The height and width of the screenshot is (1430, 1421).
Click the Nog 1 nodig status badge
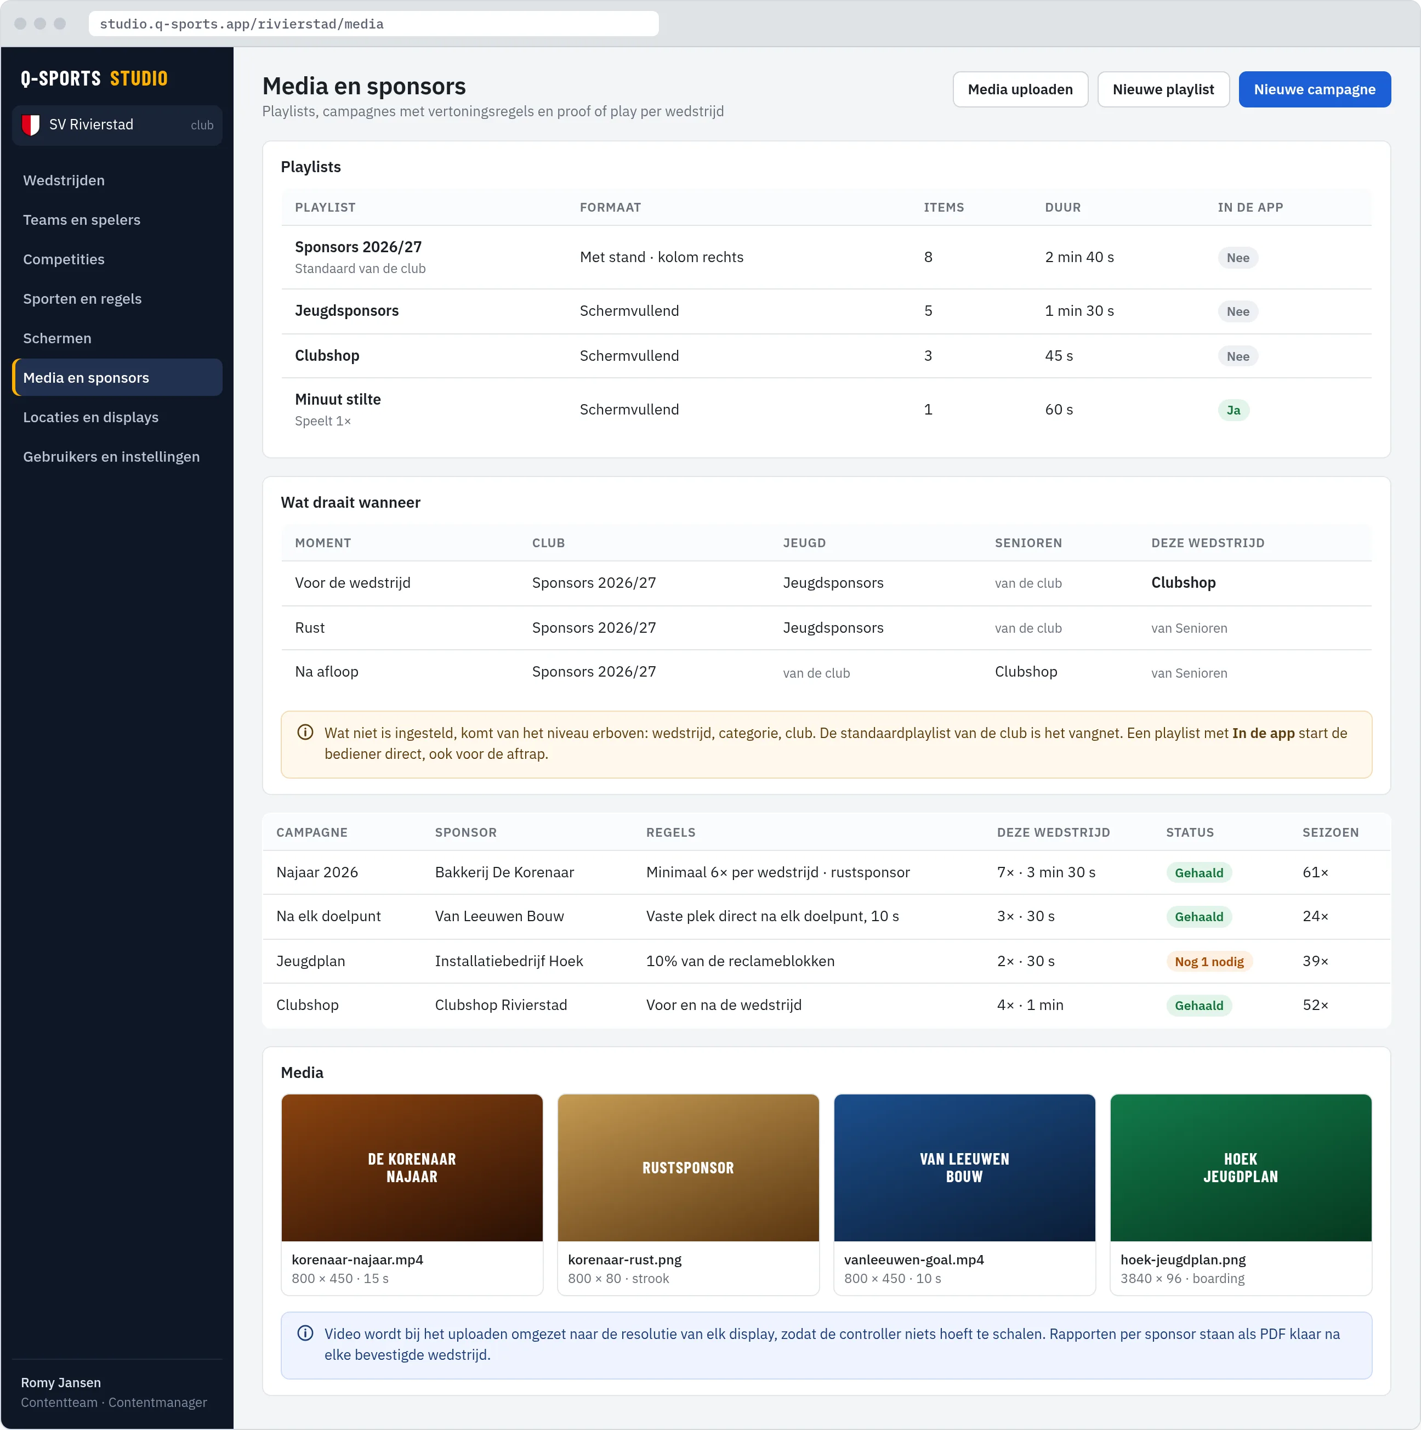coord(1209,962)
